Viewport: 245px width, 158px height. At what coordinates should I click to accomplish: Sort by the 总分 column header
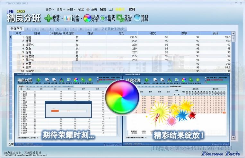point(122,33)
